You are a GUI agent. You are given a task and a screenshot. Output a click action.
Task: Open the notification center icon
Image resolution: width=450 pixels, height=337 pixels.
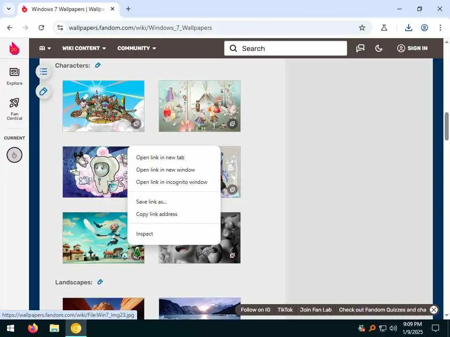(435, 328)
